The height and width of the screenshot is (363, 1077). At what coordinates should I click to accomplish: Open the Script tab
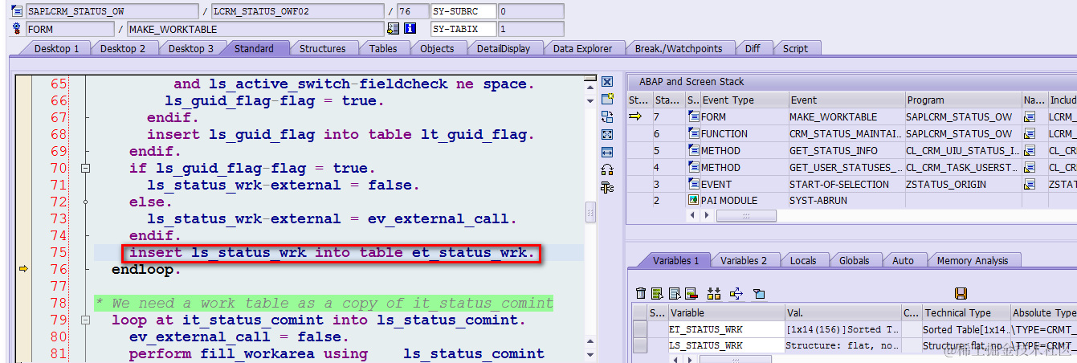tap(795, 49)
